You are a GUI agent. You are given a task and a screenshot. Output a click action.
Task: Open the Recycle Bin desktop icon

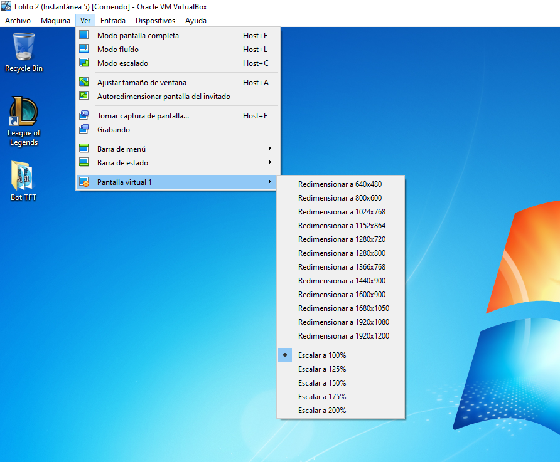[x=24, y=47]
